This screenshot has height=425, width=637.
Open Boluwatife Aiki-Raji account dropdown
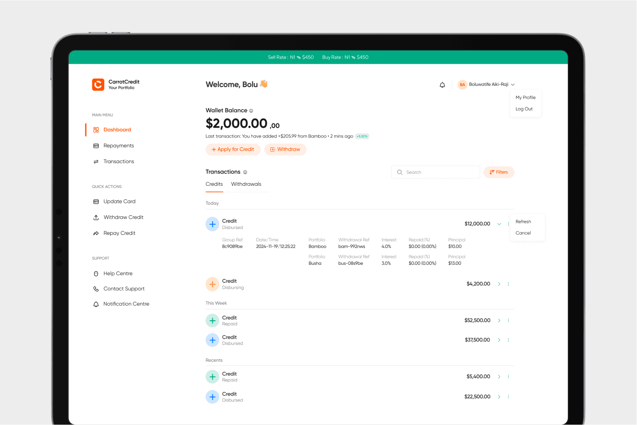[x=513, y=85]
